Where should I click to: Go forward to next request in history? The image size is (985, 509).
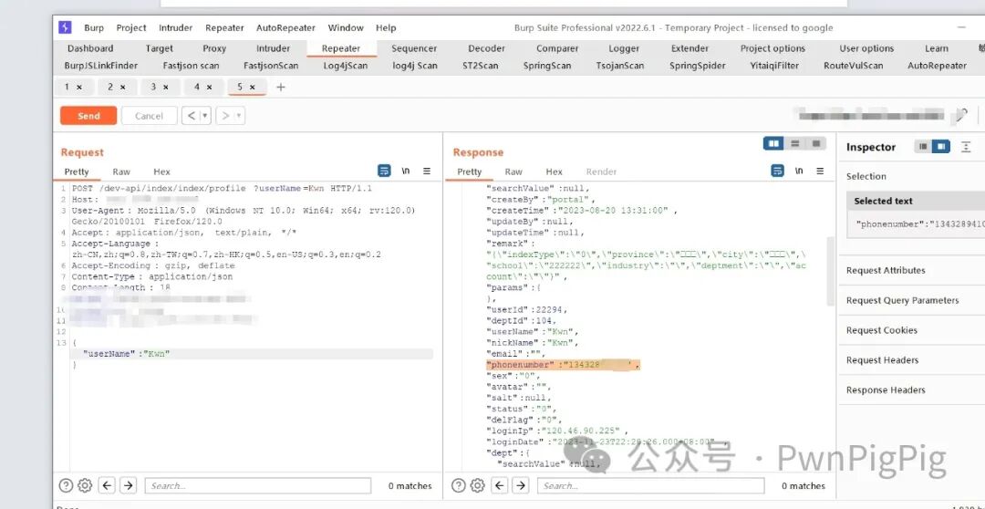224,116
